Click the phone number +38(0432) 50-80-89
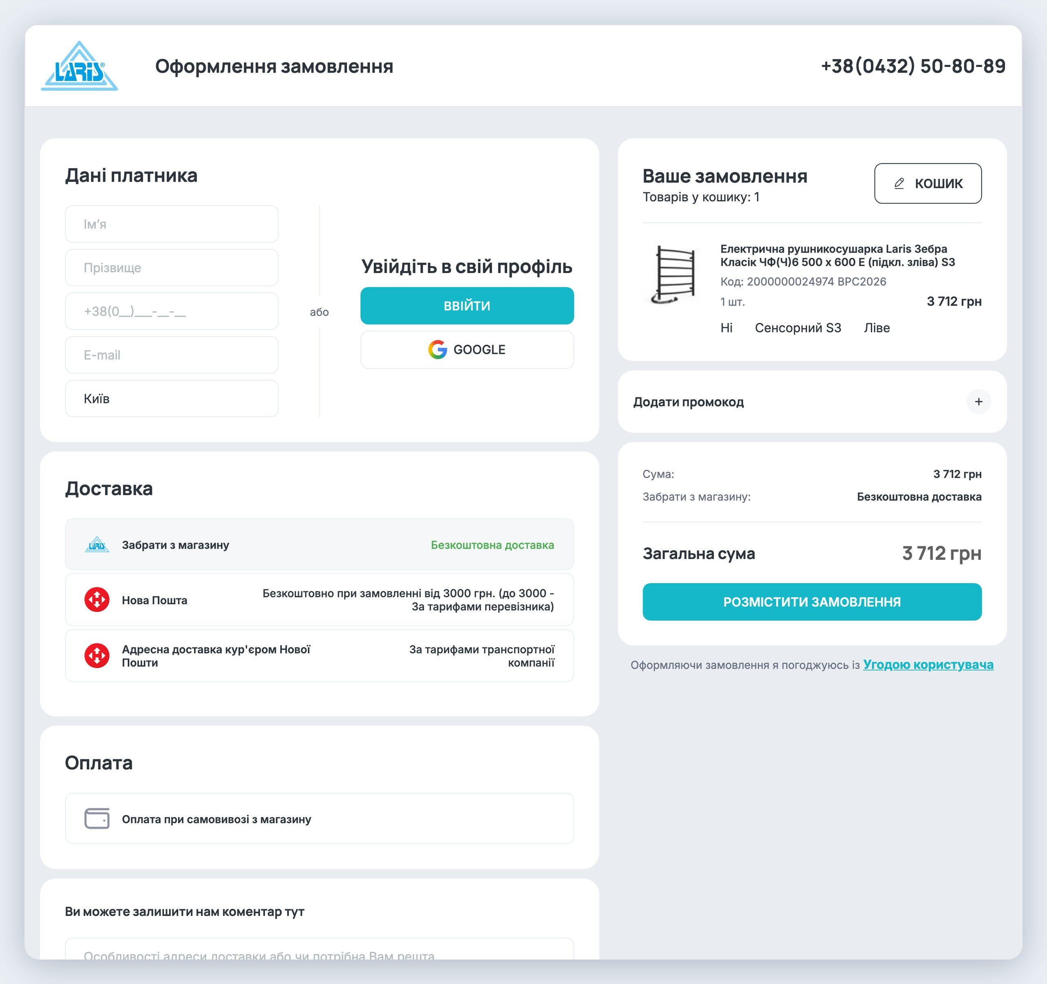1047x984 pixels. pyautogui.click(x=913, y=66)
